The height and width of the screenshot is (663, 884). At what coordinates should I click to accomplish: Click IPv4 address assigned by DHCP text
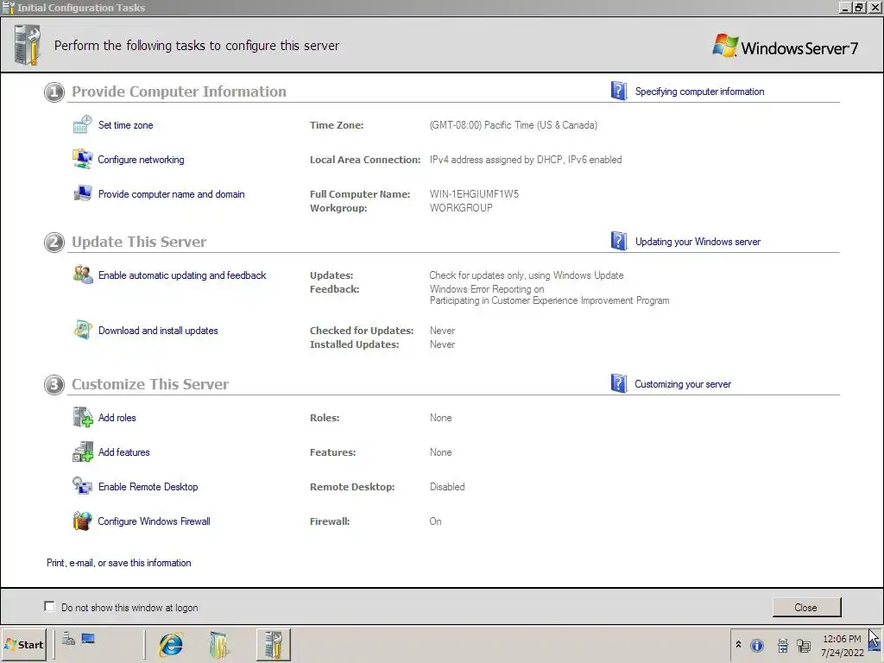coord(526,160)
